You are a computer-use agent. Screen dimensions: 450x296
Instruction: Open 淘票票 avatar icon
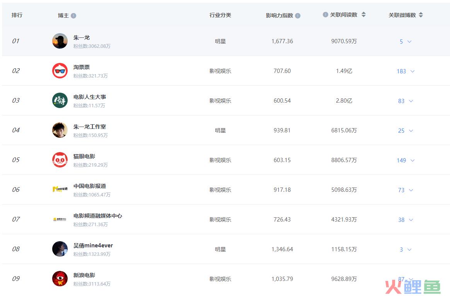[x=60, y=71]
